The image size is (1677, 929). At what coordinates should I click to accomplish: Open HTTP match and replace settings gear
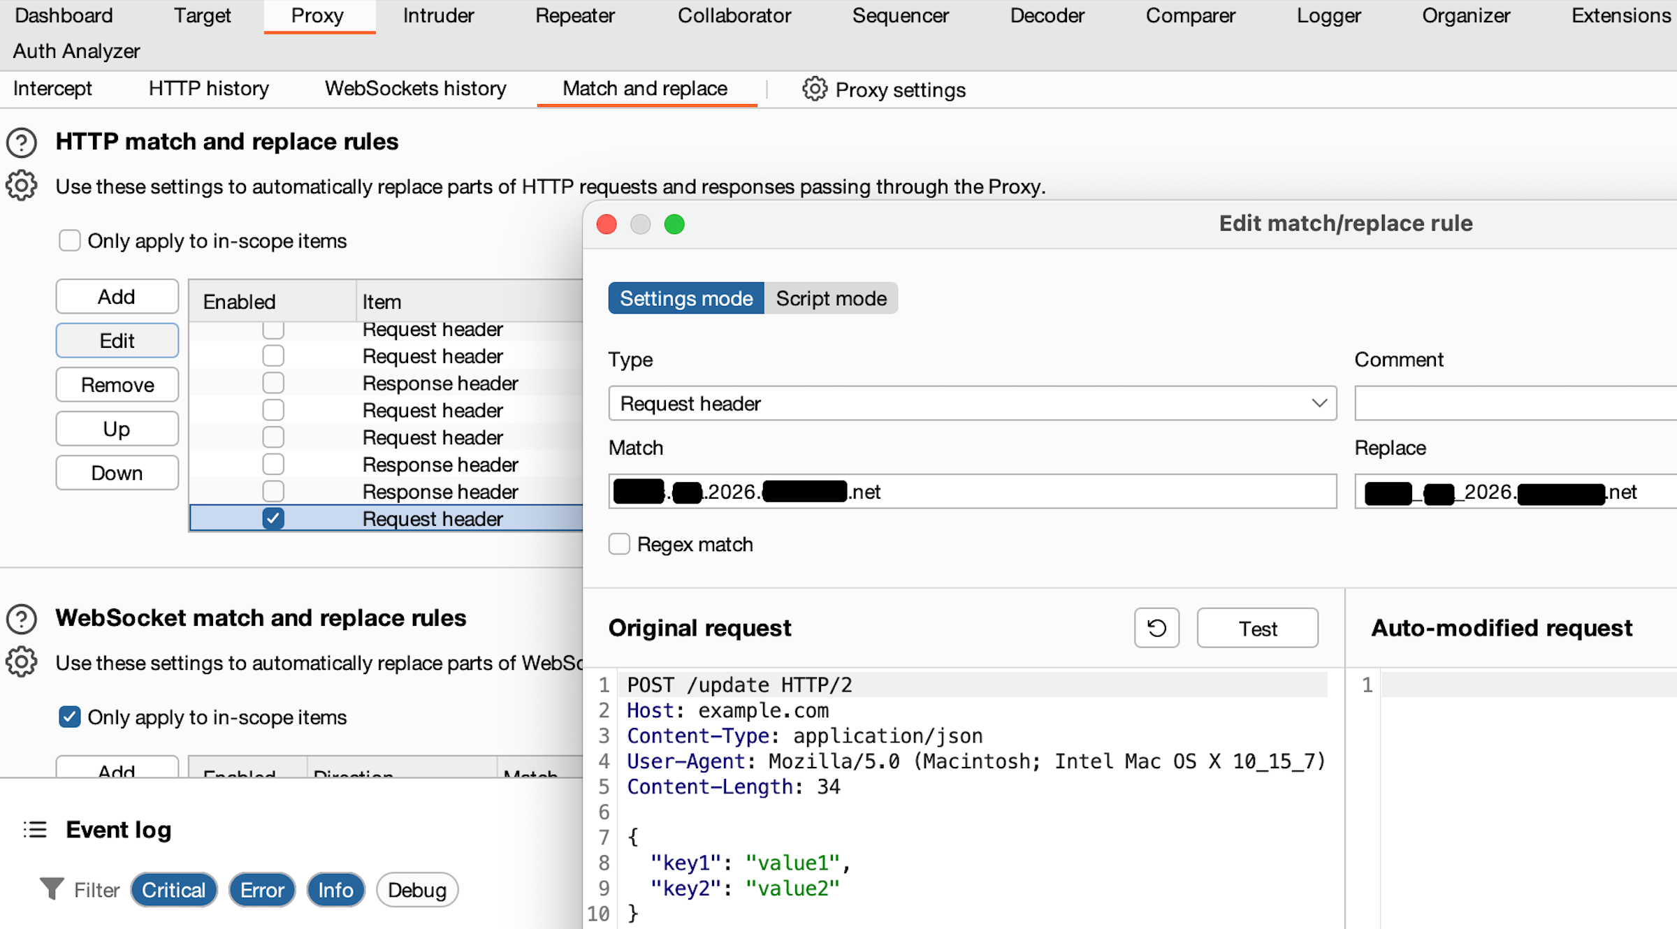click(x=22, y=186)
